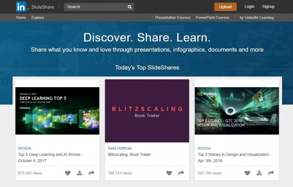Focus the Search input field

(x=99, y=7)
